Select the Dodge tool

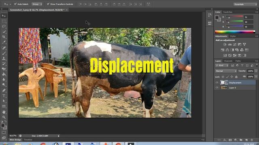[x=4, y=85]
